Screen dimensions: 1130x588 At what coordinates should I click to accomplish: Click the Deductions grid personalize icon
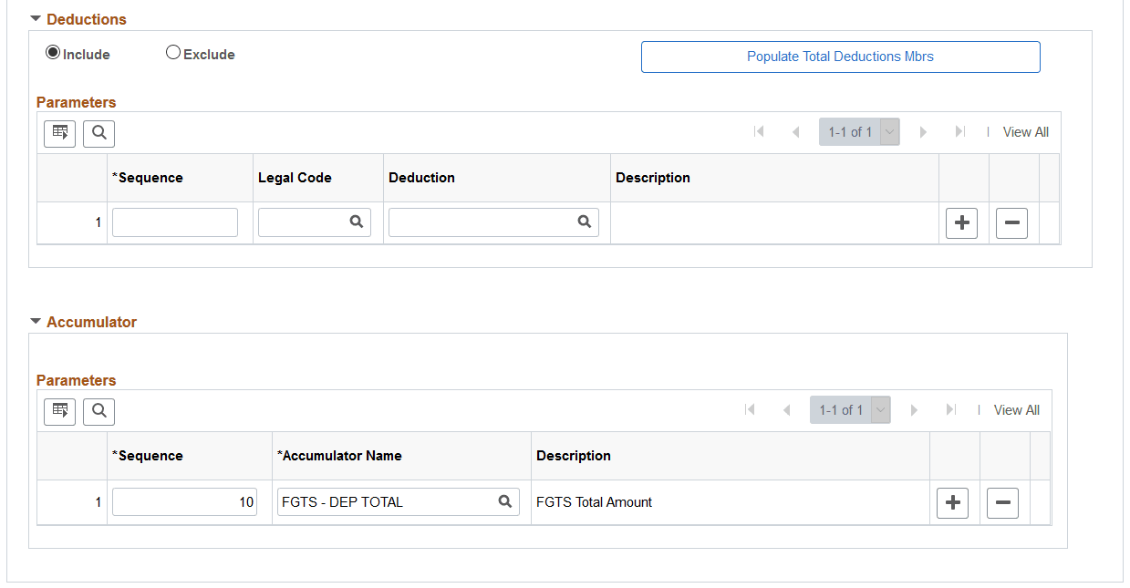(60, 133)
